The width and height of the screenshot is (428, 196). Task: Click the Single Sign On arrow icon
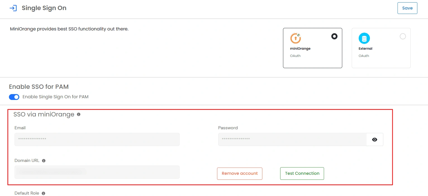(13, 8)
